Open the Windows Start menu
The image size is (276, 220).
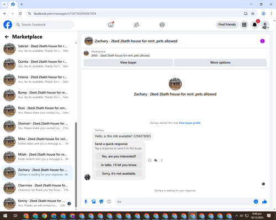[x=5, y=216]
